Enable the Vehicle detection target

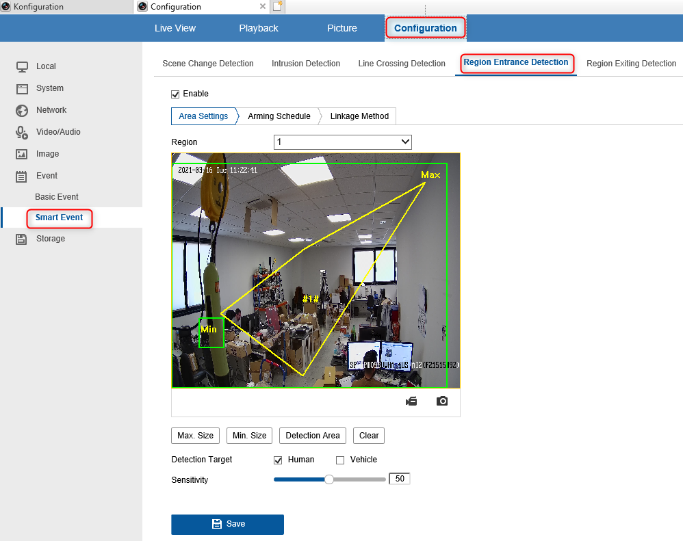coord(340,460)
